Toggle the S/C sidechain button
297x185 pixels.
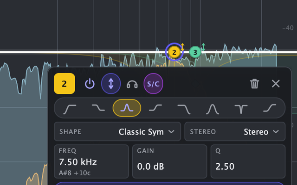pyautogui.click(x=154, y=84)
